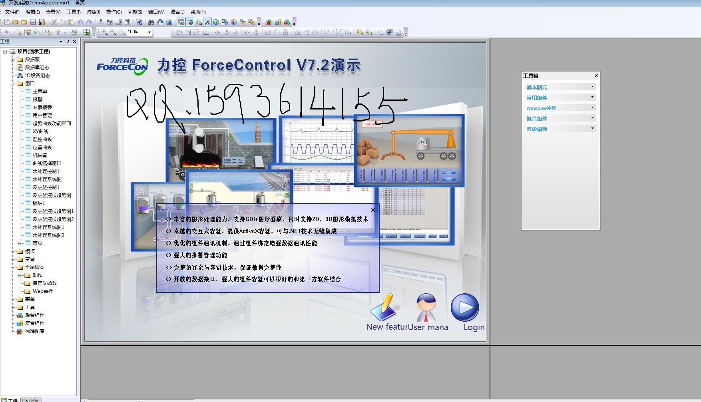Close the feature description popup on canvas

tap(373, 210)
